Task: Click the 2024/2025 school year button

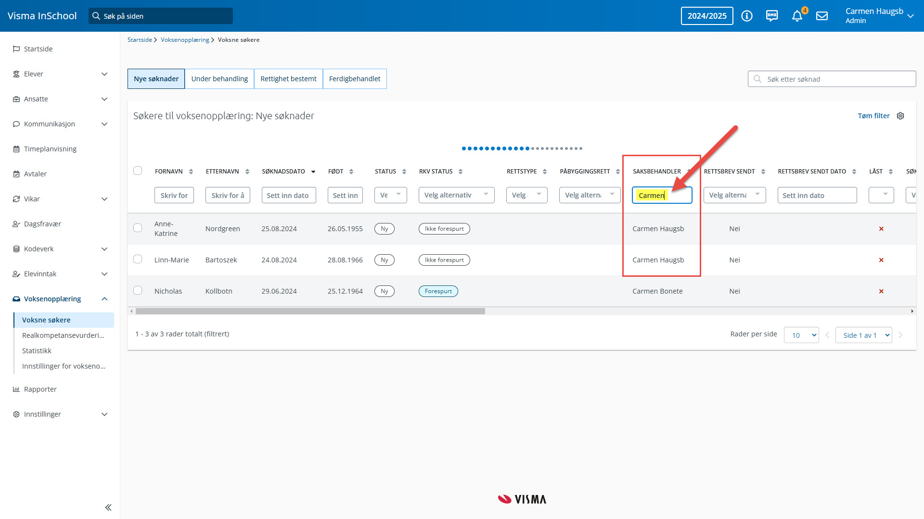Action: pyautogui.click(x=707, y=16)
